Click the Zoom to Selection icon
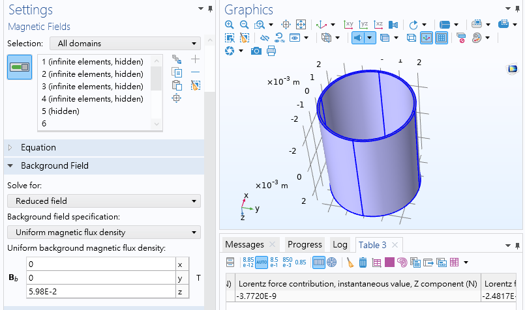The height and width of the screenshot is (310, 525). pyautogui.click(x=176, y=98)
